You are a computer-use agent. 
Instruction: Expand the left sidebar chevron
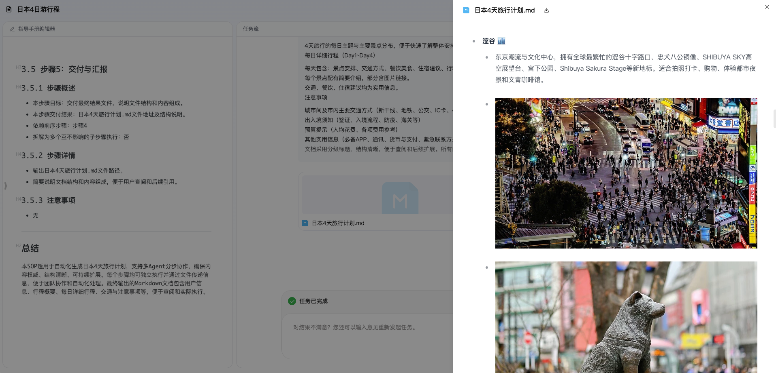click(x=5, y=186)
